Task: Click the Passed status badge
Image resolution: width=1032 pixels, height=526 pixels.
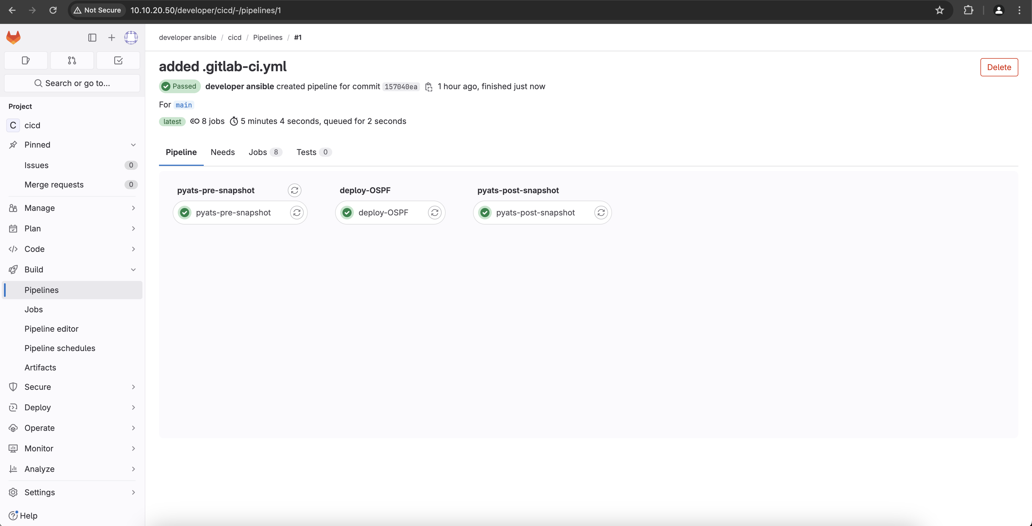Action: (180, 87)
